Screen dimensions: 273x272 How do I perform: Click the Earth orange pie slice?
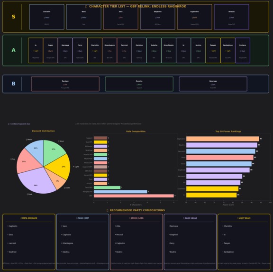tap(56, 180)
